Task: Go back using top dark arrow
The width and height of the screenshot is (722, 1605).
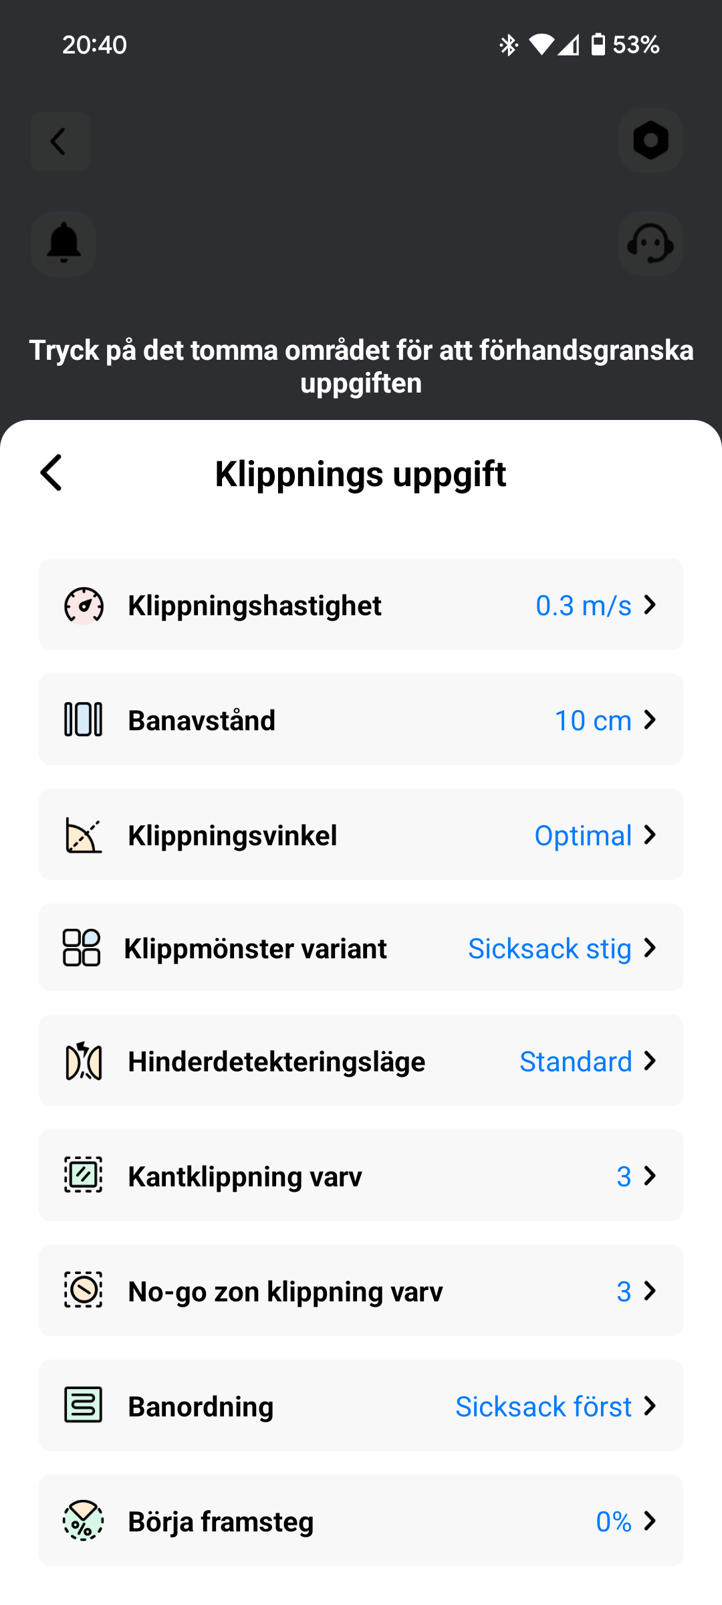Action: tap(60, 141)
